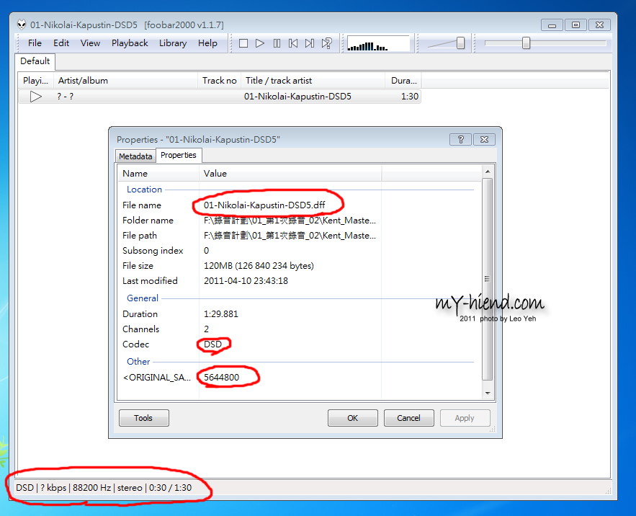This screenshot has width=636, height=516.
Task: Click Duration value 1:29.881
Action: [221, 313]
